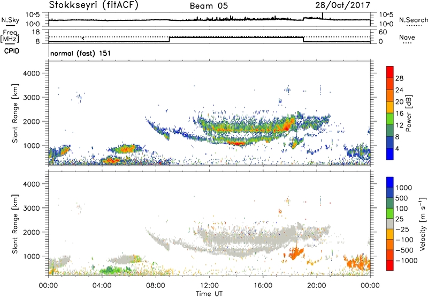
Task: Click the 'Nave' legend label
Action: click(407, 37)
